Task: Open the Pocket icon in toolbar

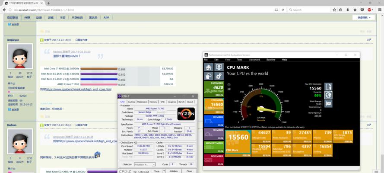Action: pos(362,10)
